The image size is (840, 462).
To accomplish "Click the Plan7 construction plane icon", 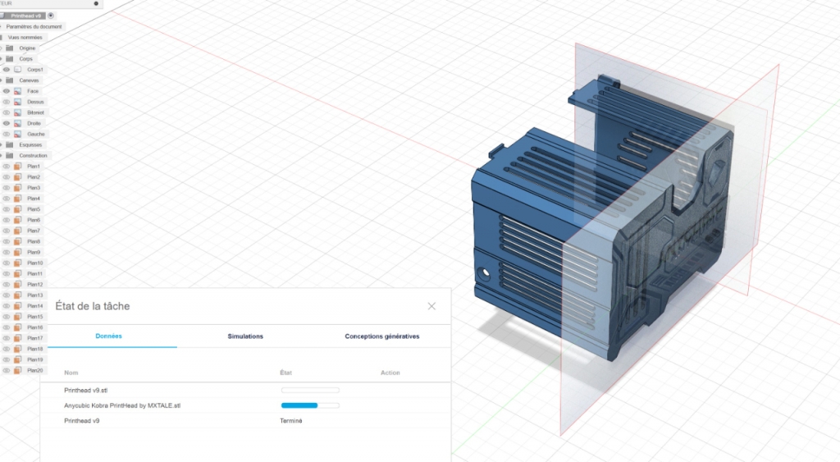I will point(18,231).
